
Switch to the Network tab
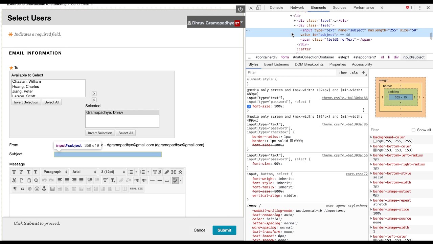pos(297,7)
